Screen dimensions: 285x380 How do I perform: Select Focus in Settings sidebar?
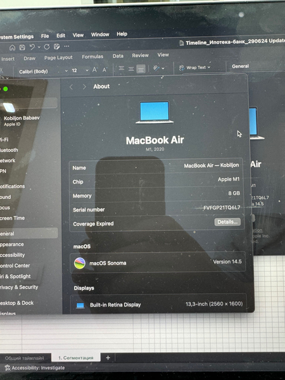(5, 208)
